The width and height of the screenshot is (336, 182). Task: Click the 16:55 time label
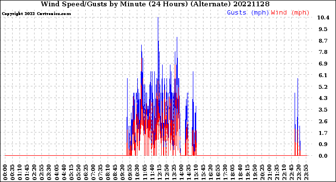pyautogui.click(x=218, y=172)
